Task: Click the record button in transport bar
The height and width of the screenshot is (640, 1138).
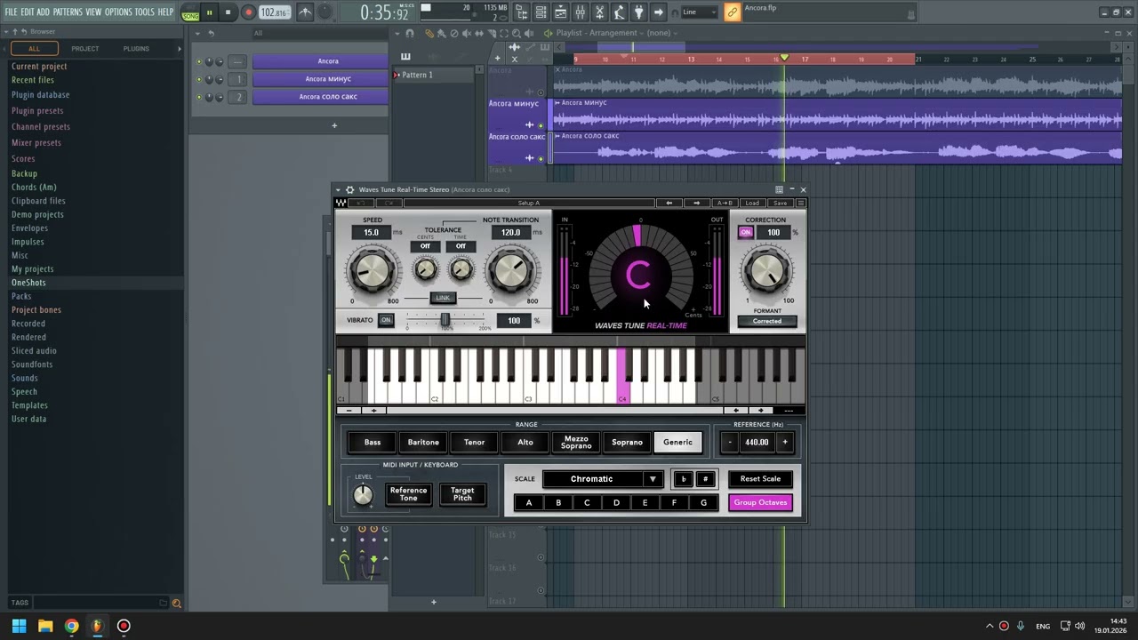Action: [x=248, y=12]
